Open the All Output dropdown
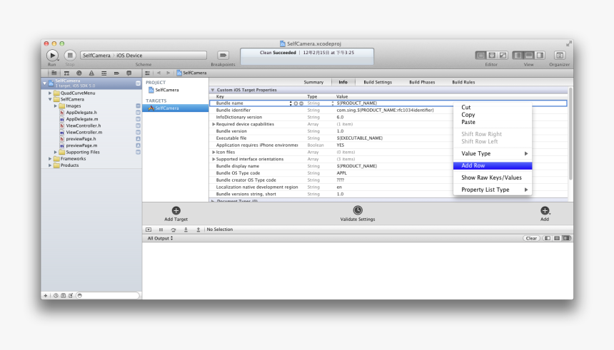Screen dimensions: 614x350 tap(160, 238)
